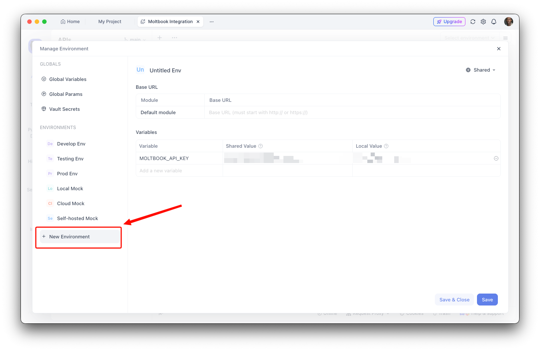Click the Pr badge for Prod Env
This screenshot has width=540, height=351.
coord(50,173)
